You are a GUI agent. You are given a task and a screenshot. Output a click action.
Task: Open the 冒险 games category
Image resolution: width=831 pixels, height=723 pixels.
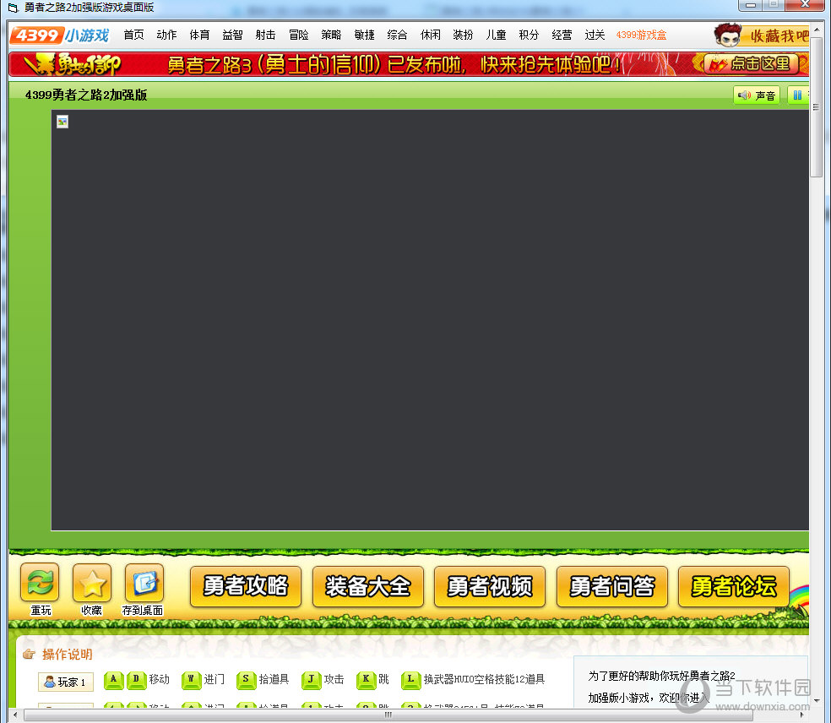[x=298, y=35]
